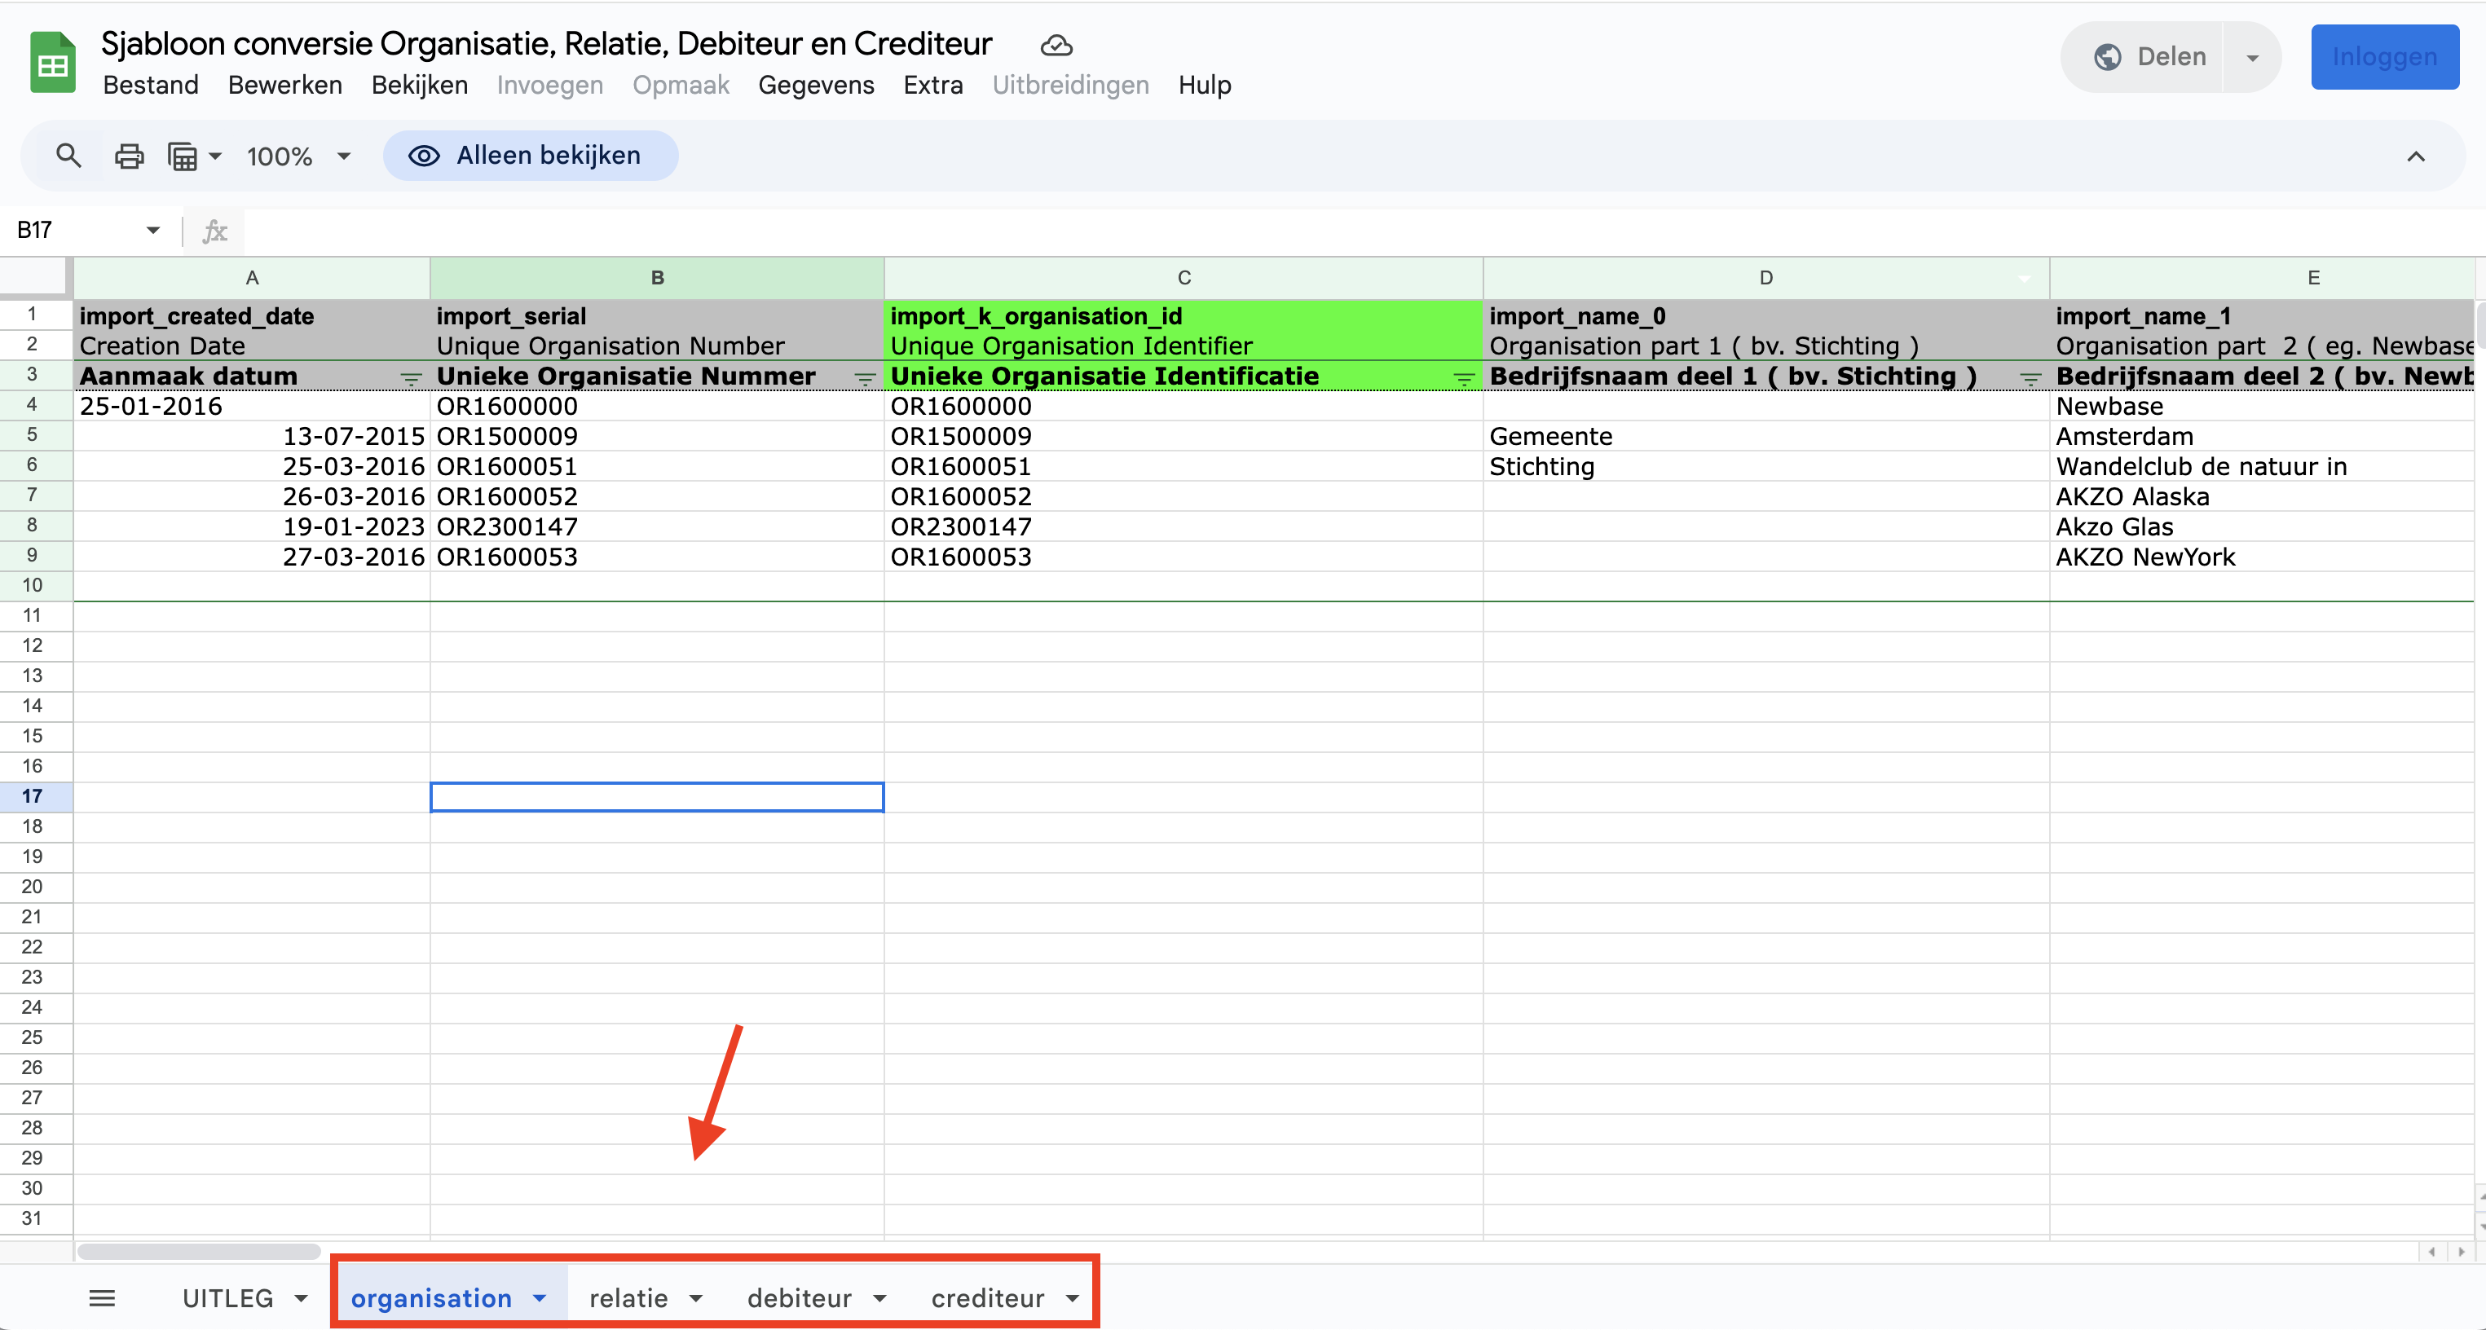Toggle filter on Unieke Organisatie Identificatie column
Screen dimensions: 2486x1330
click(1464, 378)
